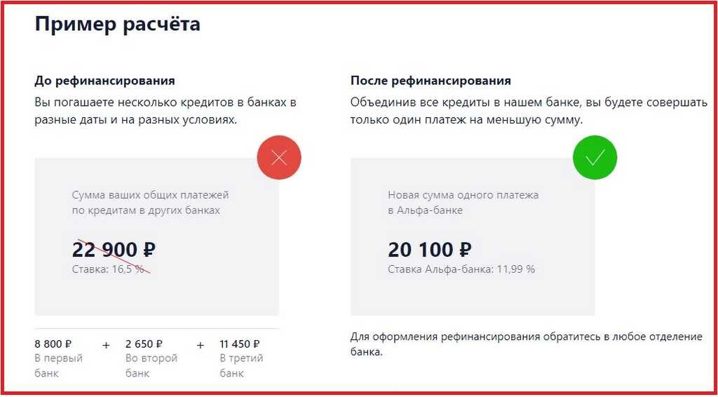Click the 2 650 ₽ second bank amount
Screen dimensions: 718x397
point(144,344)
